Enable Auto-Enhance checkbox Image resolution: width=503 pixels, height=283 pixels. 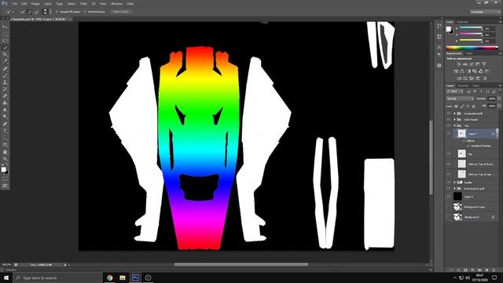click(85, 12)
